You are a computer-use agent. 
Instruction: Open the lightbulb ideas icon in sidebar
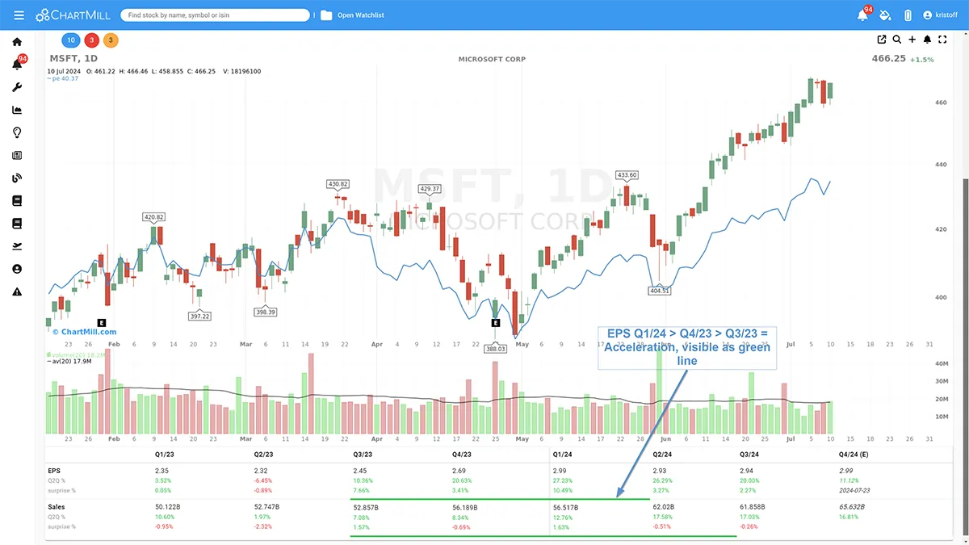tap(17, 132)
